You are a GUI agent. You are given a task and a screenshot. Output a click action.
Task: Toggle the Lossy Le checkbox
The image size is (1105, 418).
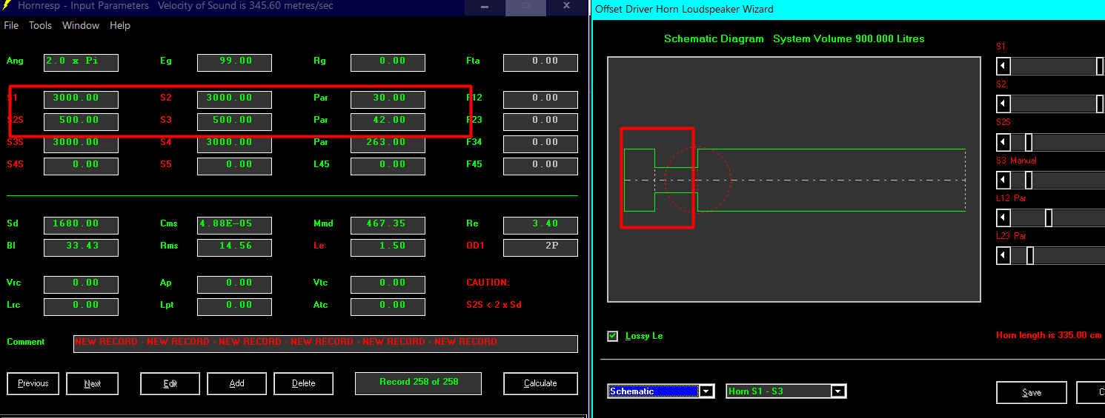click(612, 336)
